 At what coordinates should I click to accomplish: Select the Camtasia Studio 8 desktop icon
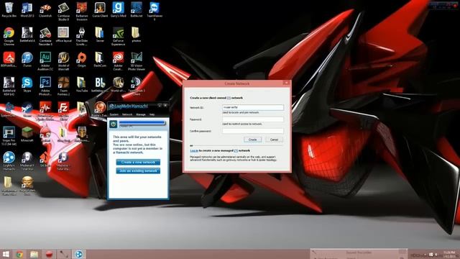[x=63, y=12]
